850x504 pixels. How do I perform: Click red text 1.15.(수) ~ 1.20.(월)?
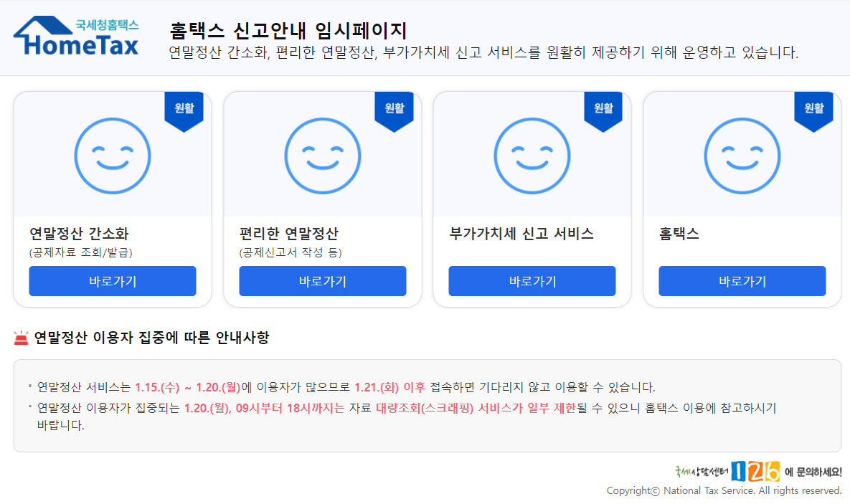point(187,387)
